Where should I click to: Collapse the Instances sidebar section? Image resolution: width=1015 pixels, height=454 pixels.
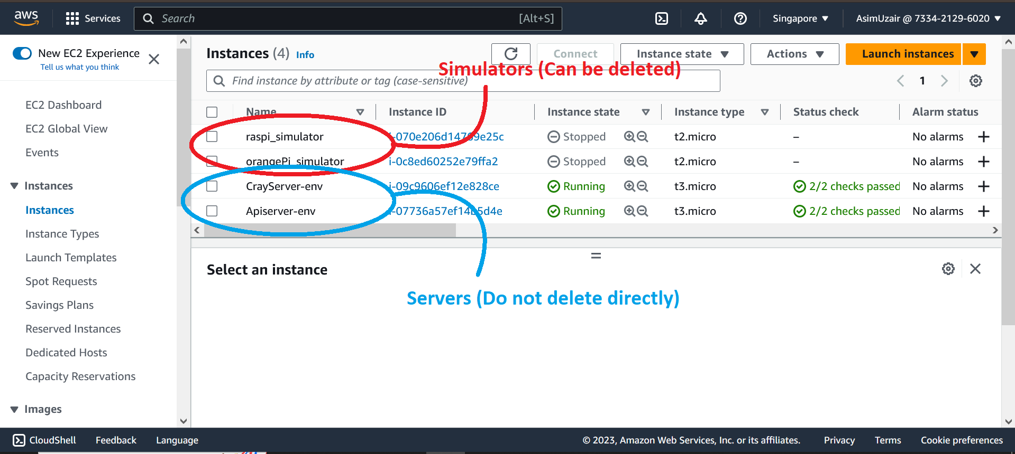pyautogui.click(x=14, y=186)
